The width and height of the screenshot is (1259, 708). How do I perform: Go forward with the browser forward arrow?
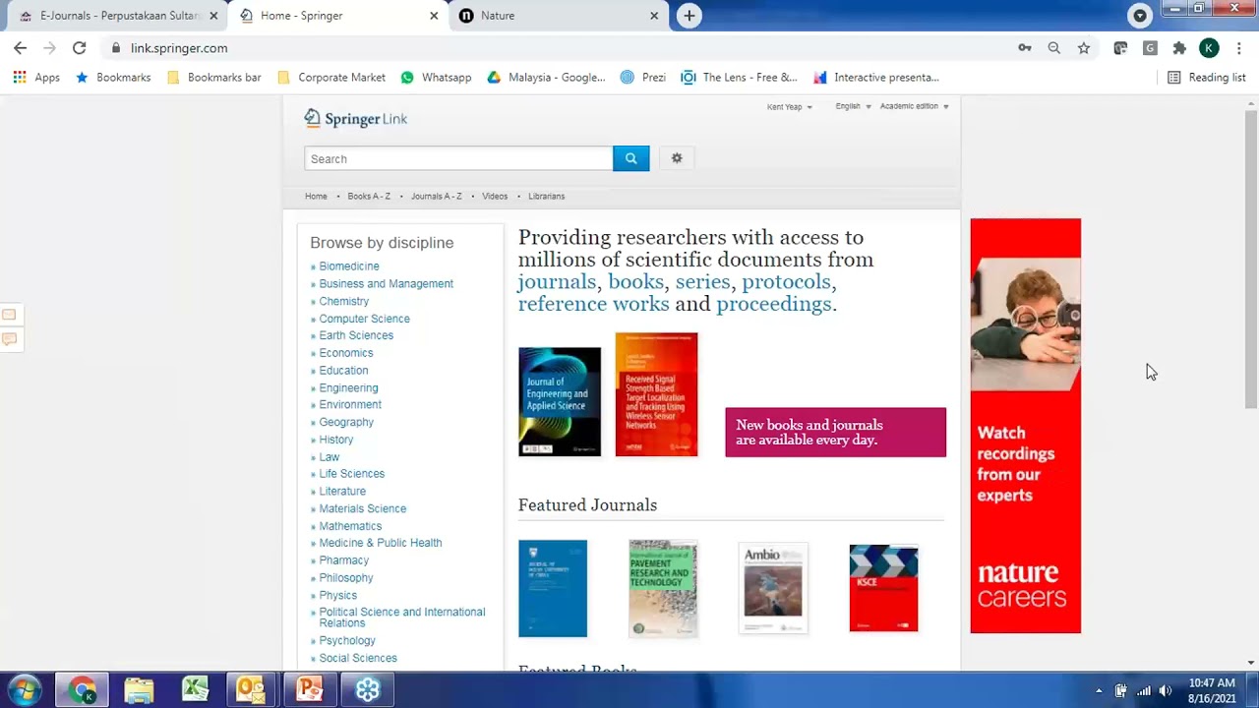coord(49,48)
